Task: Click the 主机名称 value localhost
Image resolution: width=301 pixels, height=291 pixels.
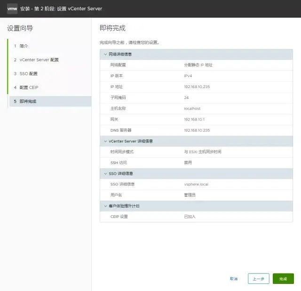Action: point(192,109)
